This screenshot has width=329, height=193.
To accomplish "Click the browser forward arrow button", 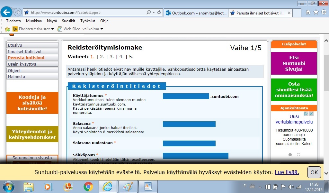I will coord(18,13).
